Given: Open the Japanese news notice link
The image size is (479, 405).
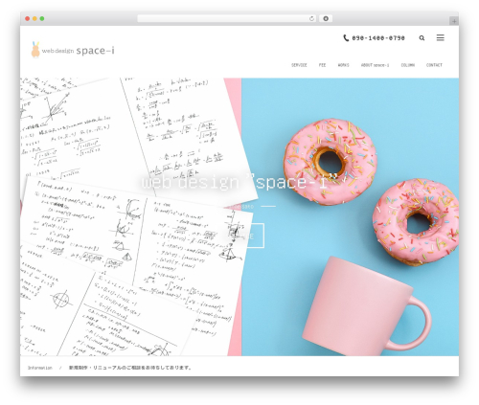Looking at the screenshot, I should pos(130,368).
